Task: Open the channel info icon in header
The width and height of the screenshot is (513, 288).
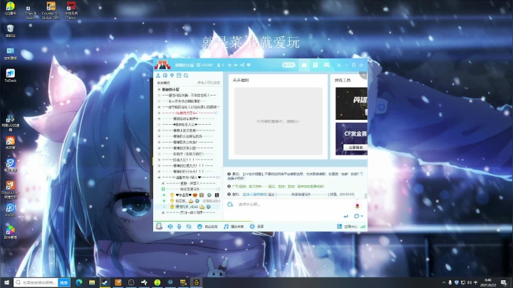Action: pos(249,65)
